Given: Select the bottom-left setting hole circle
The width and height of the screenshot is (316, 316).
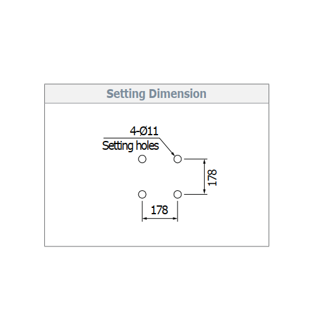Looking at the screenshot, I should [142, 195].
